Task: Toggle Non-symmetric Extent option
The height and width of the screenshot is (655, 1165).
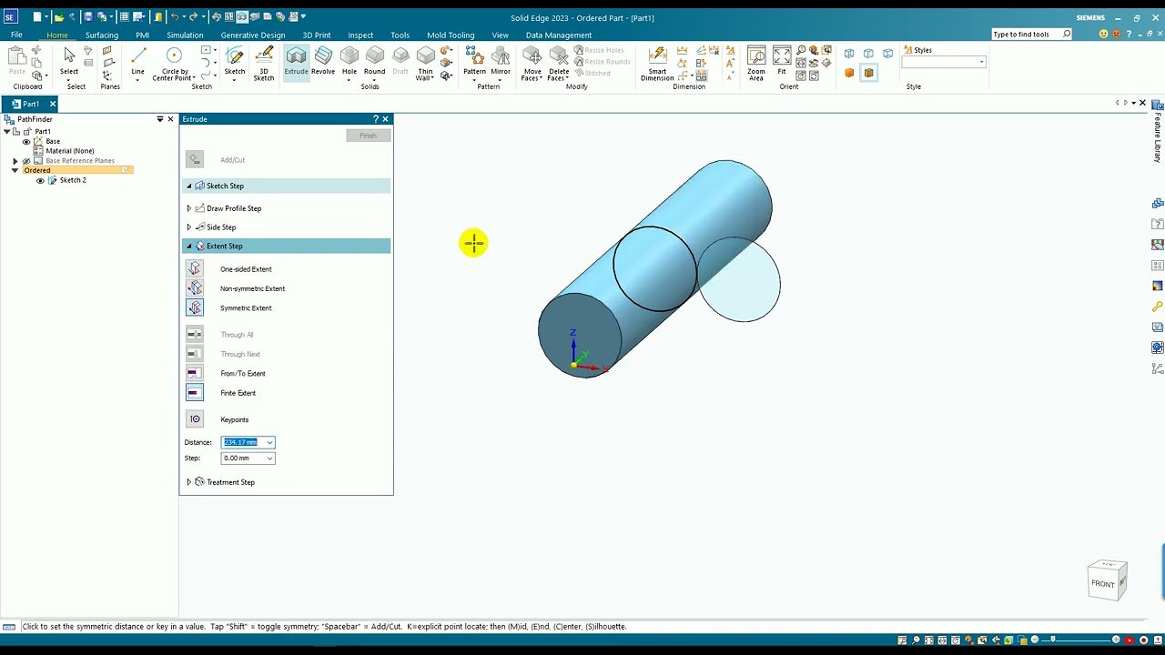Action: pos(195,288)
